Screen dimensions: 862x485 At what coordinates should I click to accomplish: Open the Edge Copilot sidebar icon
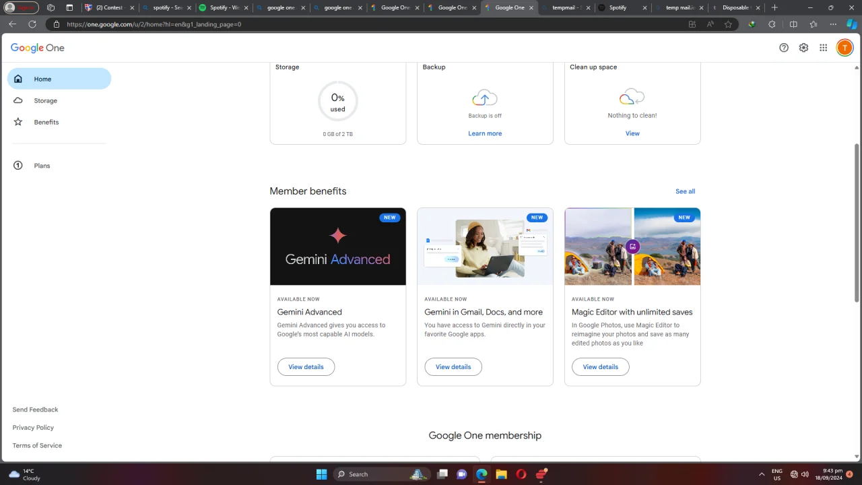(x=852, y=24)
